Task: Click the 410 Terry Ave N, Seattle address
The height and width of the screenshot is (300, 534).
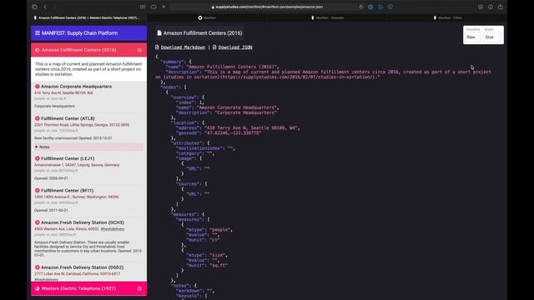Action: (63, 92)
